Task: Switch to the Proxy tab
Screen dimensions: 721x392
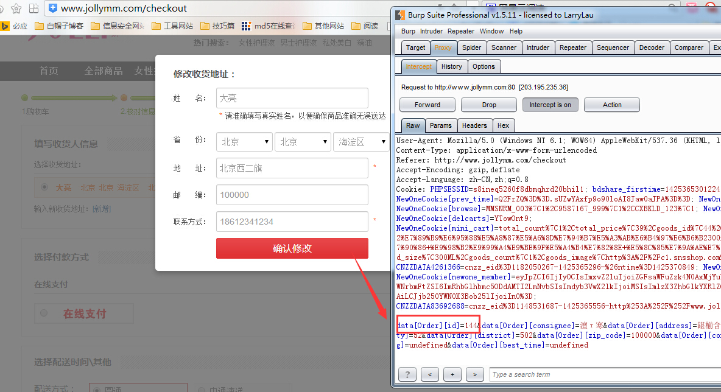Action: coord(443,48)
